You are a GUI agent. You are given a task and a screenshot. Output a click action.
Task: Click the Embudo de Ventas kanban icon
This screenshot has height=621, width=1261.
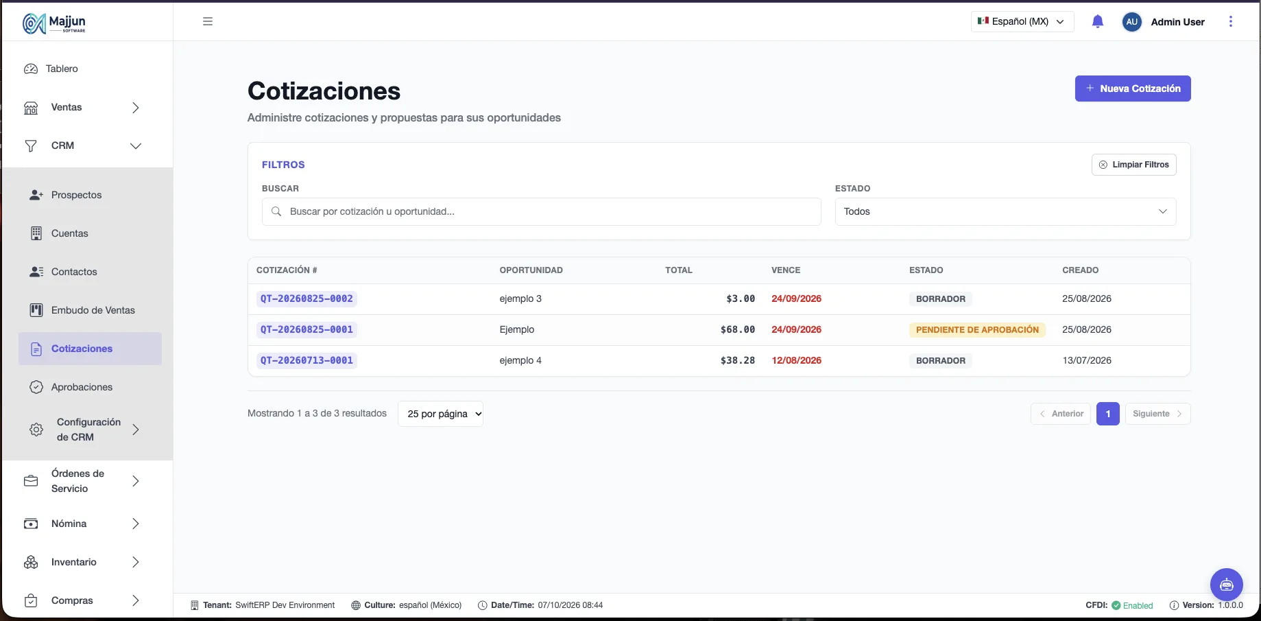[36, 310]
